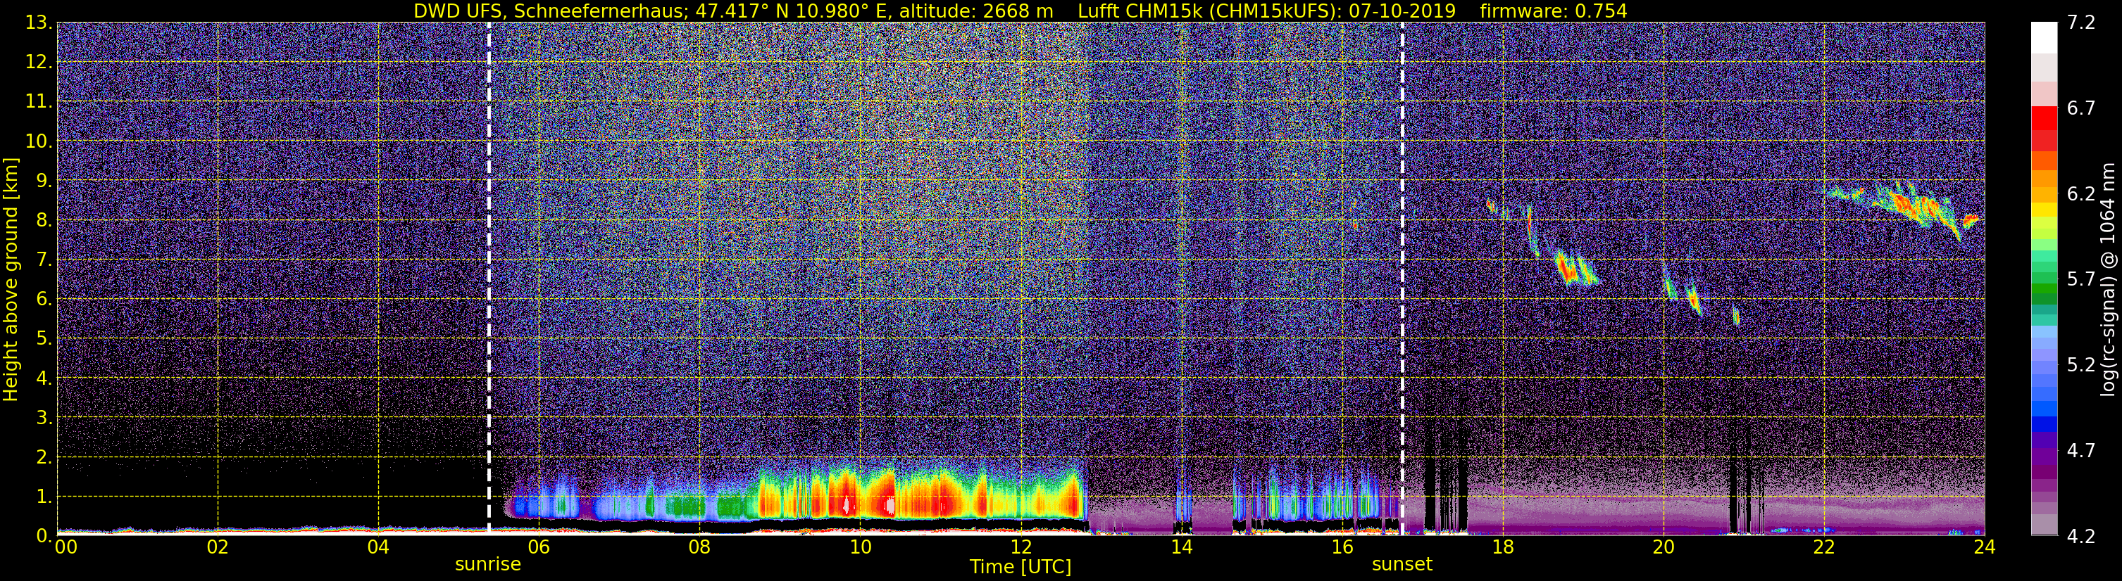Click the 'sunrise' label below the axis
The image size is (2122, 581).
tap(487, 565)
